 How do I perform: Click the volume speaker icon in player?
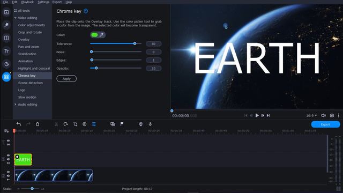(323, 115)
